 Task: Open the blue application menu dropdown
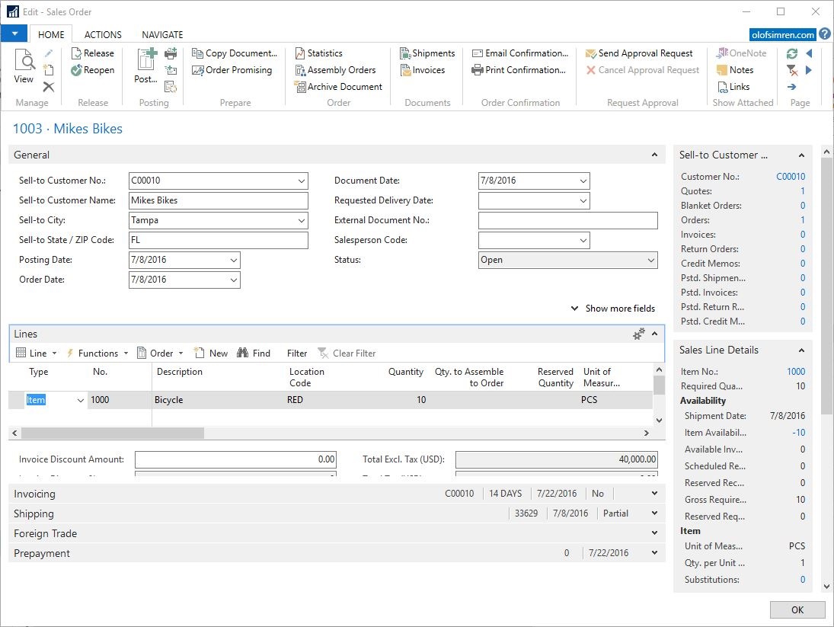[x=15, y=34]
